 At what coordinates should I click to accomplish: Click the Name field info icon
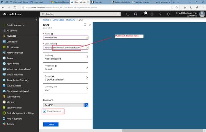52,34
